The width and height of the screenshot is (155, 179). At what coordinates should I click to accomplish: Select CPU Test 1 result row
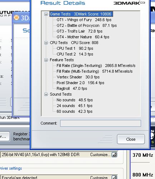coord(75,48)
